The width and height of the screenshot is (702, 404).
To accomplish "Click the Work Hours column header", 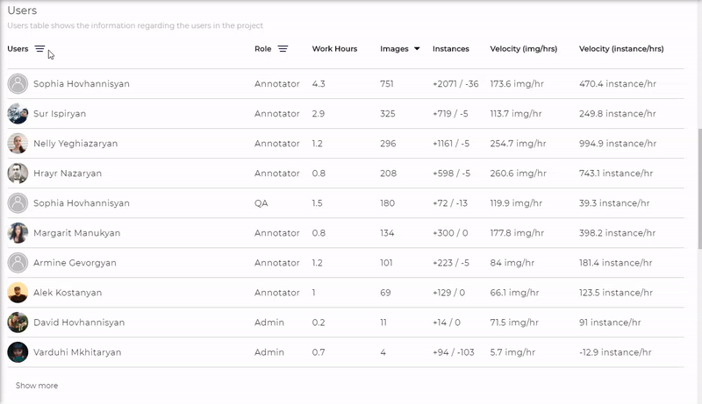I will tap(334, 49).
